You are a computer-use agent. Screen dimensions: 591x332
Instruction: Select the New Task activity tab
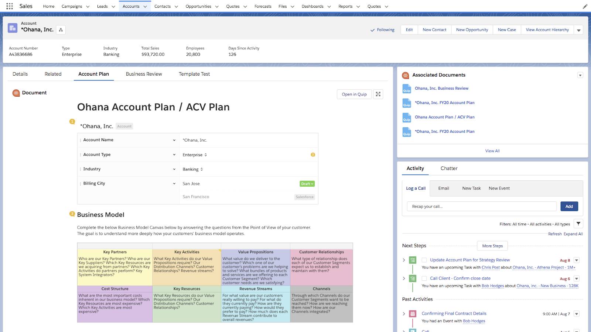point(471,189)
